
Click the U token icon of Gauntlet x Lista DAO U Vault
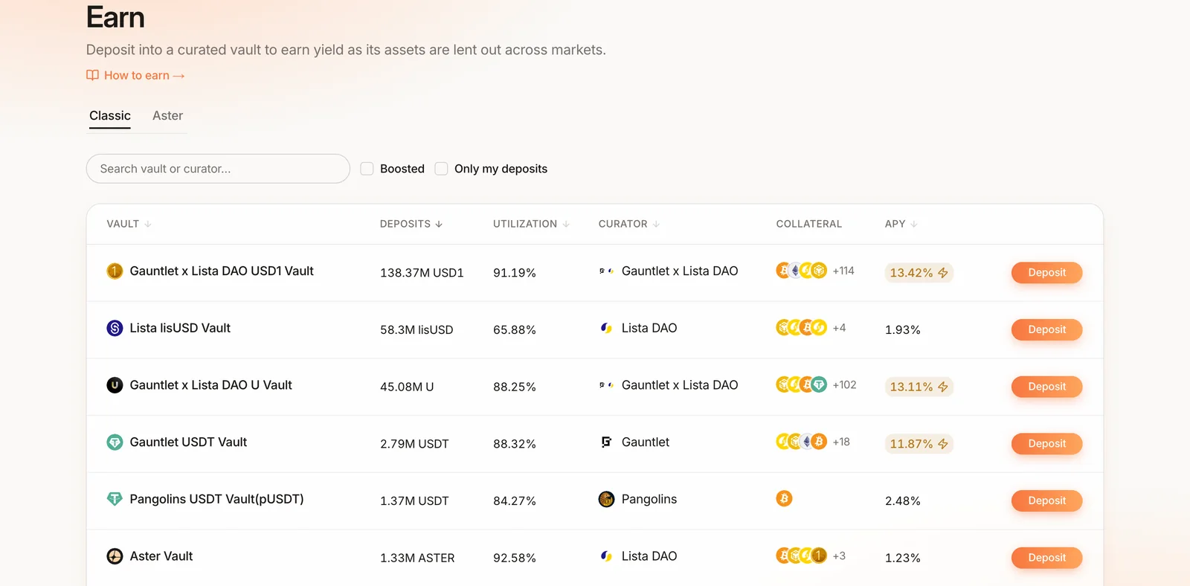click(115, 385)
